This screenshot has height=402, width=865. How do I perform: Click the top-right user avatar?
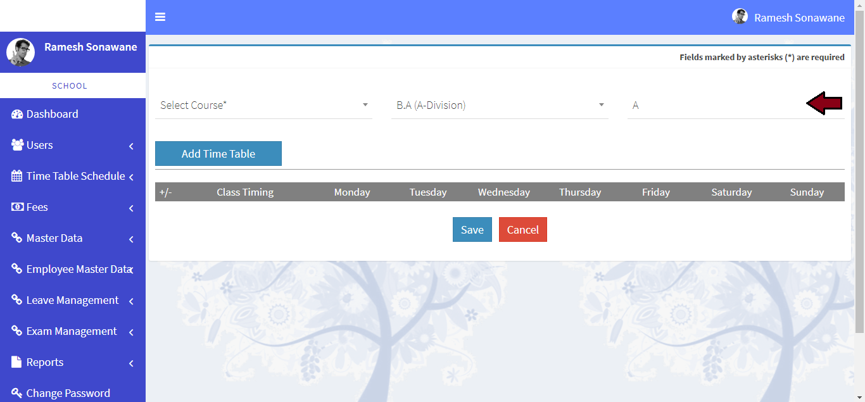click(x=740, y=17)
